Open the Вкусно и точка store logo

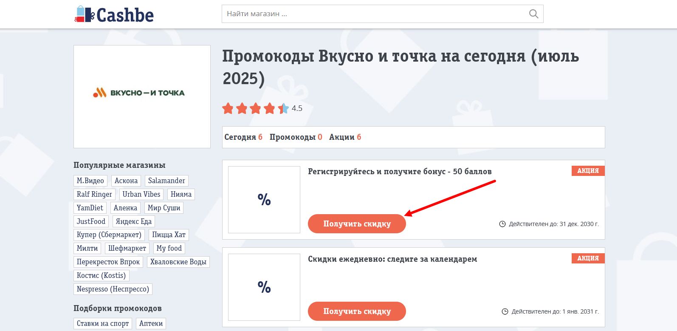click(142, 96)
